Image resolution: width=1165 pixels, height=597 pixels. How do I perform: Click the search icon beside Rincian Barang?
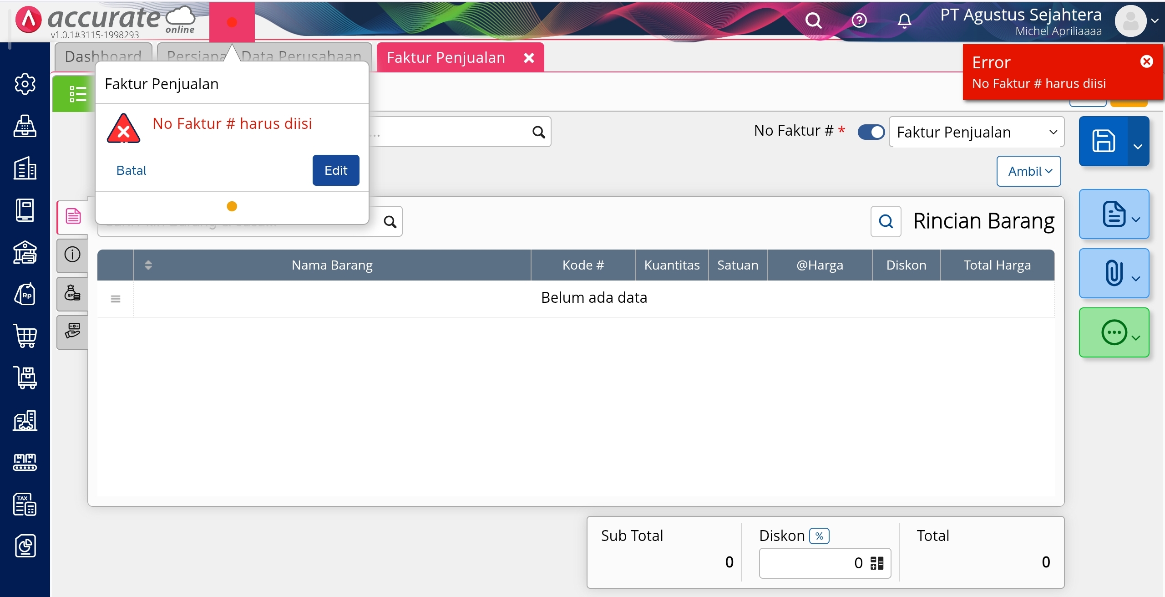pos(886,222)
